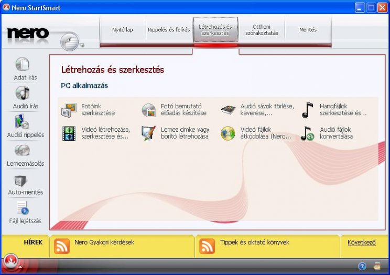Image resolution: width=390 pixels, height=275 pixels.
Task: Open the help question mark icon
Action: (x=362, y=266)
